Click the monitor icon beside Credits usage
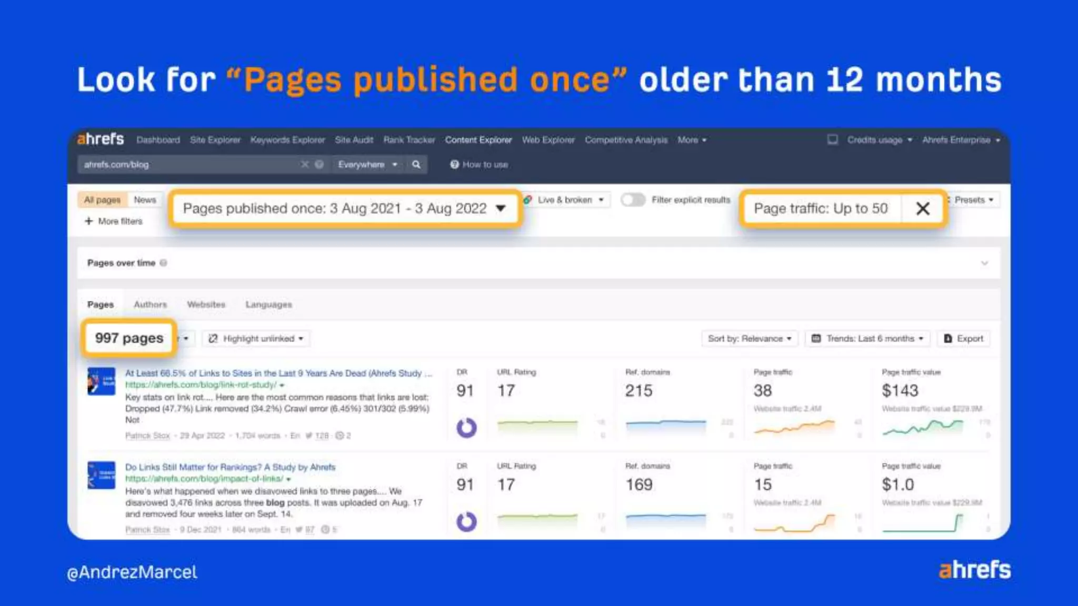 point(832,139)
